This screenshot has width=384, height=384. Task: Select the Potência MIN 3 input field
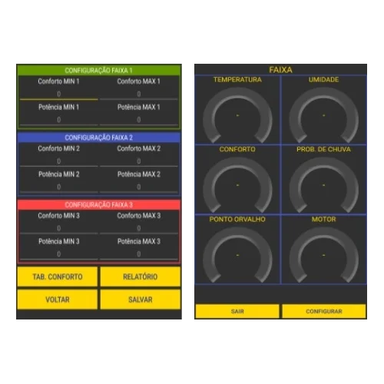pyautogui.click(x=59, y=254)
